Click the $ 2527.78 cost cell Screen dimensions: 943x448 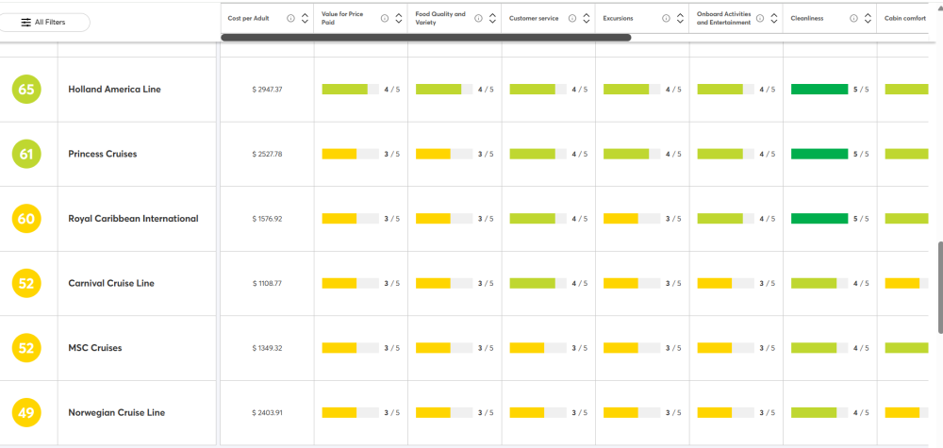267,155
